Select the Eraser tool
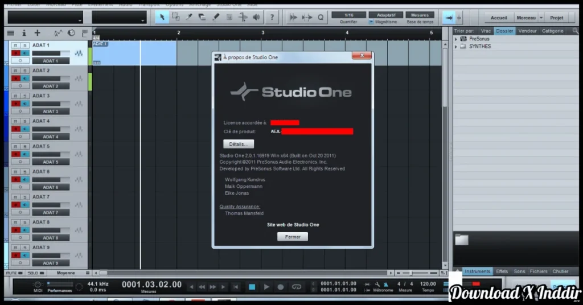Image resolution: width=583 pixels, height=305 pixels. click(202, 17)
